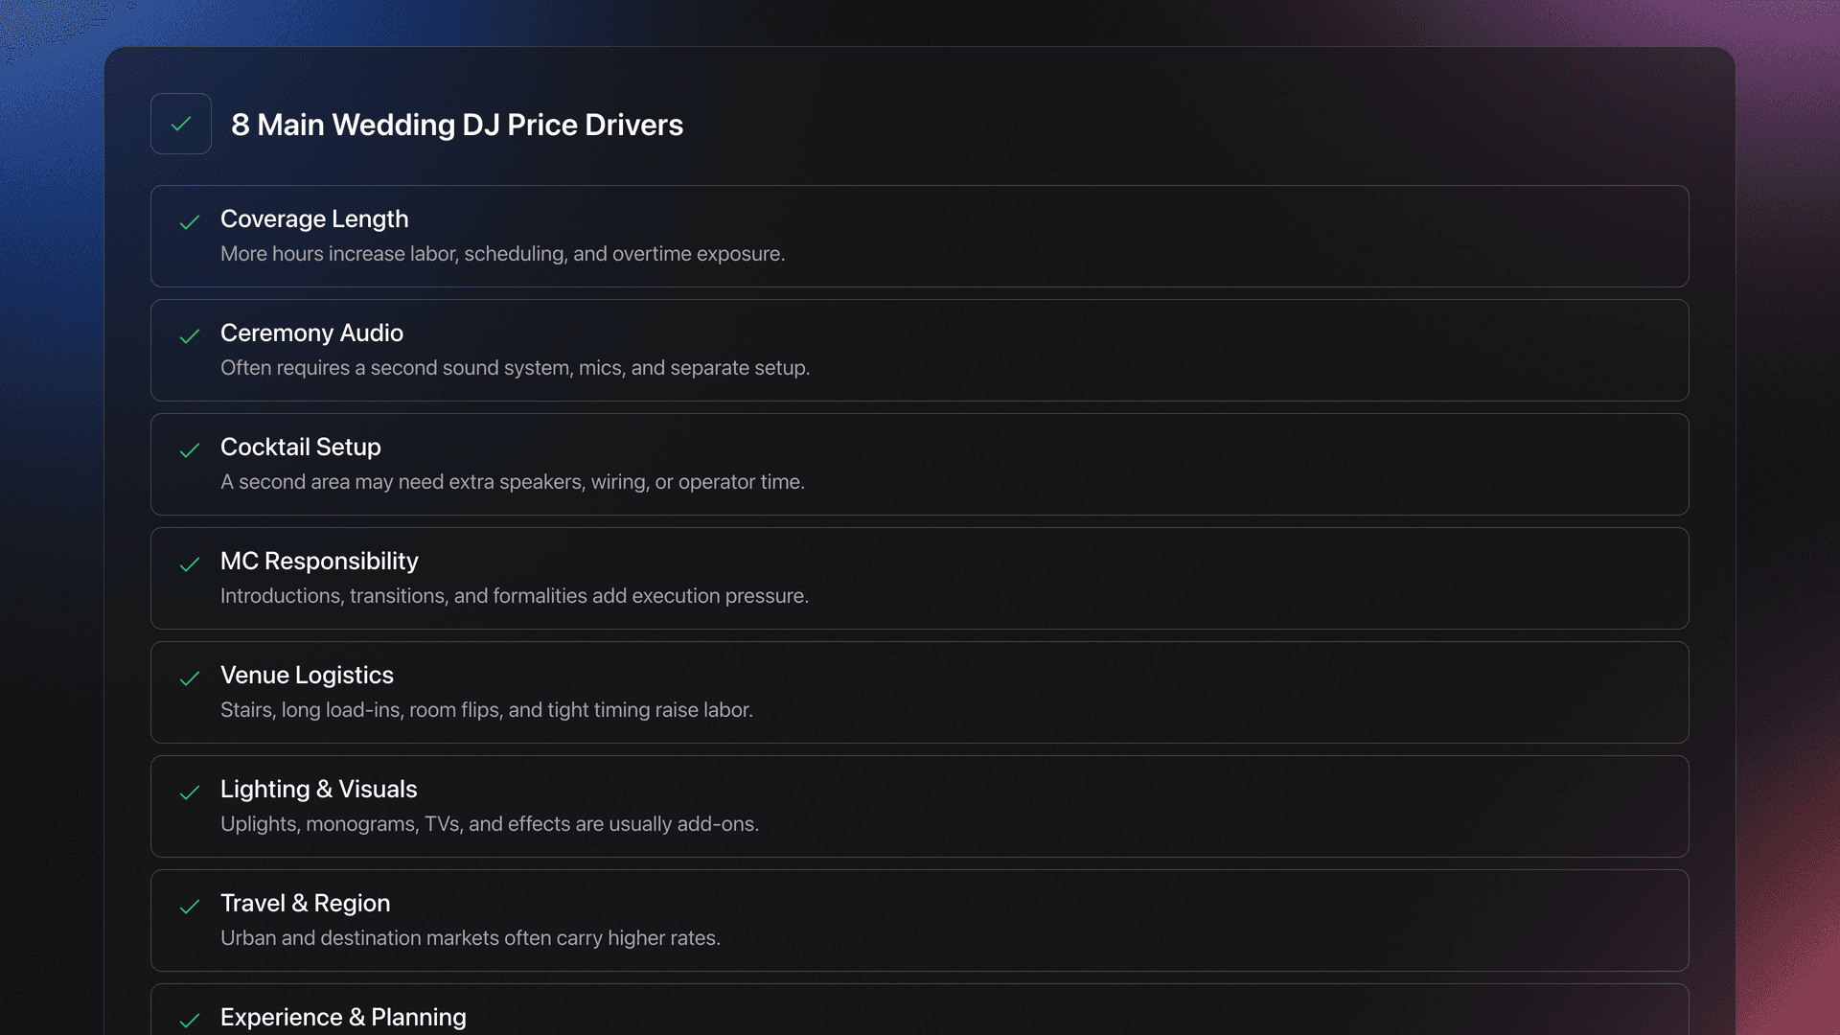Click the MC Responsibility check icon
This screenshot has height=1035, width=1840.
point(191,565)
